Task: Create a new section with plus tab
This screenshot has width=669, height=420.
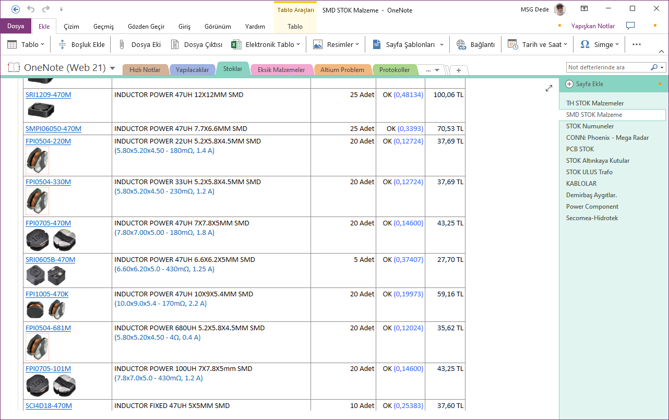Action: click(x=459, y=70)
